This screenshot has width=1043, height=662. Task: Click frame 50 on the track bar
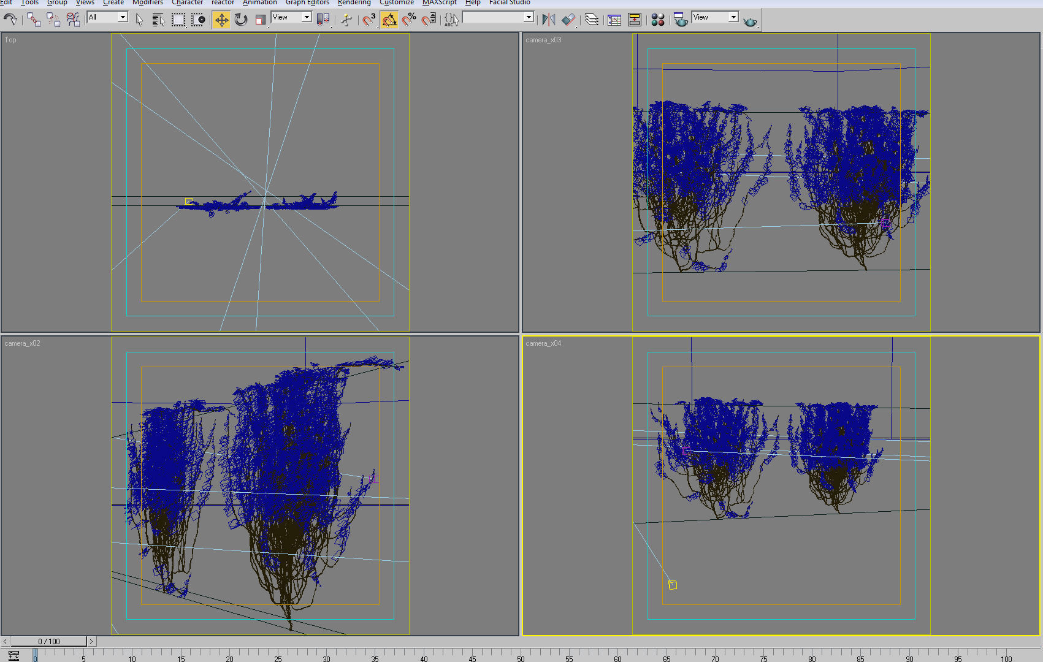[521, 656]
